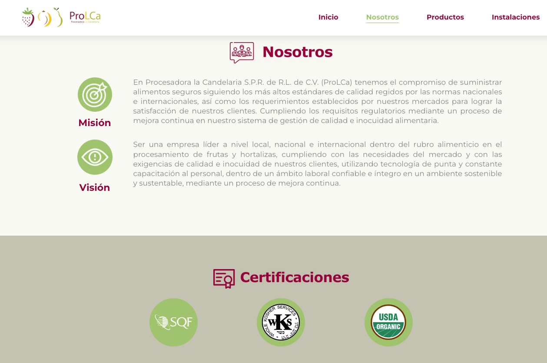Viewport: 547px width, 363px height.
Task: Navigate to Inicio in the menu
Action: point(328,17)
